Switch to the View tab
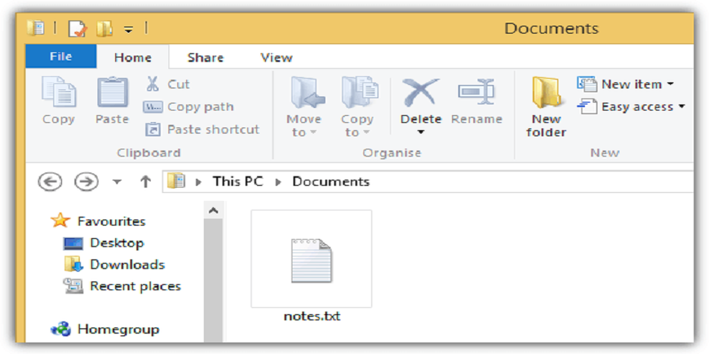The image size is (709, 354). coord(277,58)
